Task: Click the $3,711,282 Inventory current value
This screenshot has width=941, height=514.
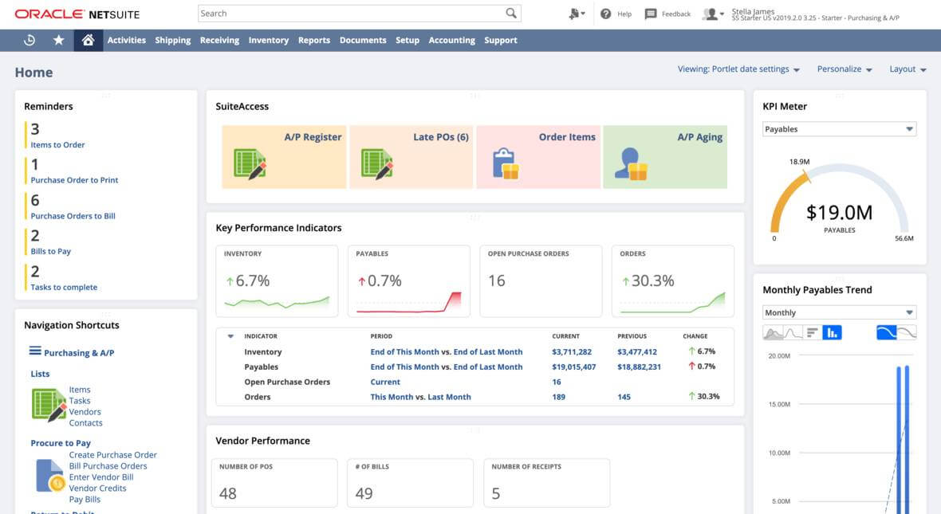Action: [571, 352]
